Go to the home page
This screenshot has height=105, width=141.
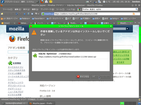click(x=25, y=14)
